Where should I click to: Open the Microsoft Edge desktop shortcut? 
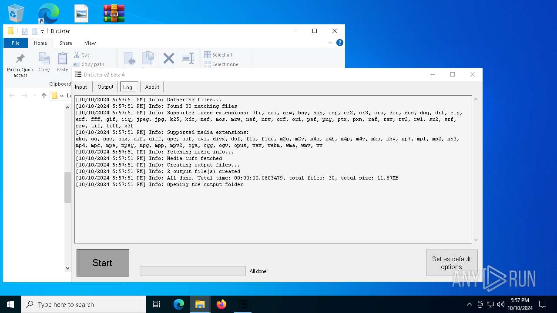click(x=48, y=13)
